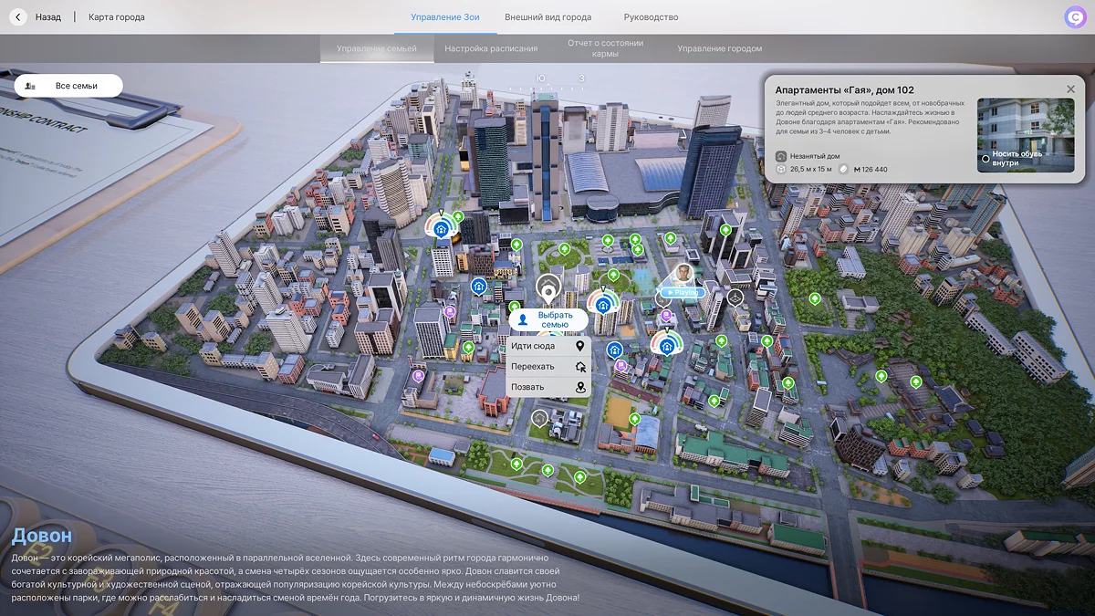
Task: Toggle the «Носить обувь внутри» radio button
Action: point(985,159)
